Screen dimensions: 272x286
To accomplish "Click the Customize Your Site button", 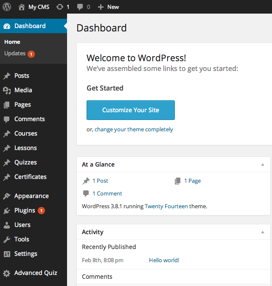I will [x=131, y=110].
